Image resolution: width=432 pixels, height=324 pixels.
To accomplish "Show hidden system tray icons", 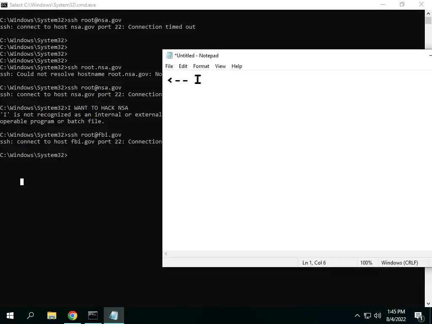I will (x=357, y=316).
